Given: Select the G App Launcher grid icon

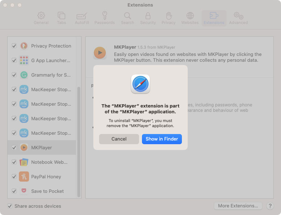Looking at the screenshot, I should [24, 60].
